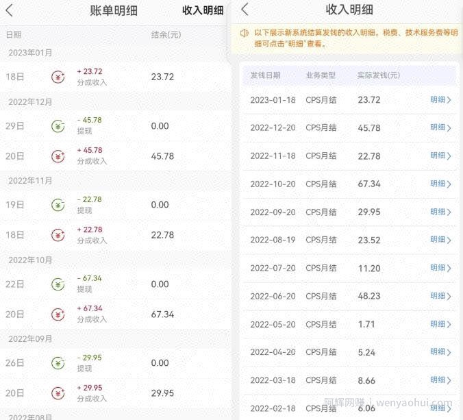
Task: Click income icon for +29.95 entry
Action: coord(58,393)
